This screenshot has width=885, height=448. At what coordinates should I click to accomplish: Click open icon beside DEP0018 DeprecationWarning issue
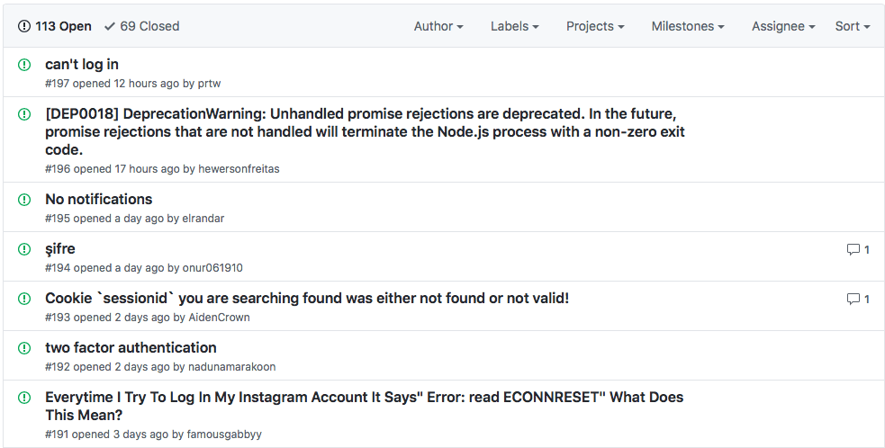(x=24, y=114)
